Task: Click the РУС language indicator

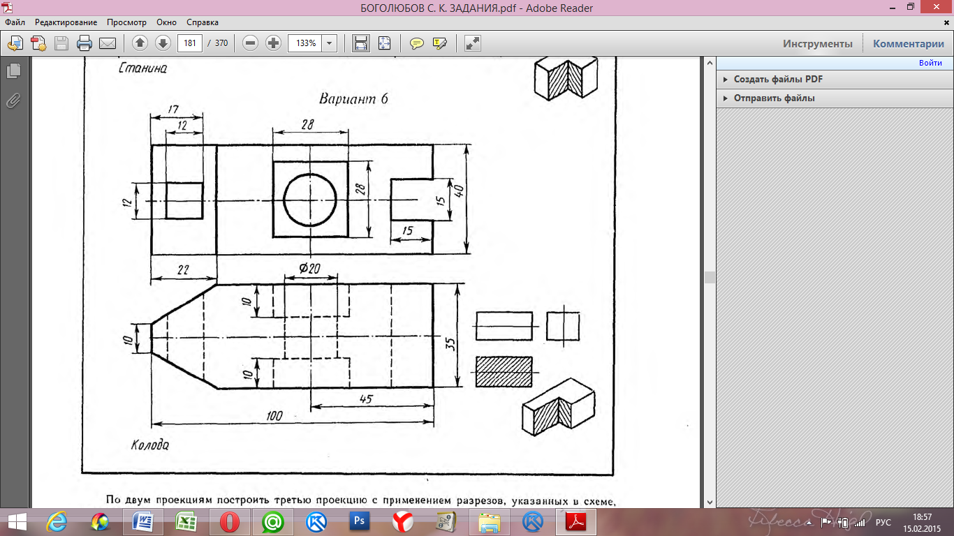Action: (883, 522)
